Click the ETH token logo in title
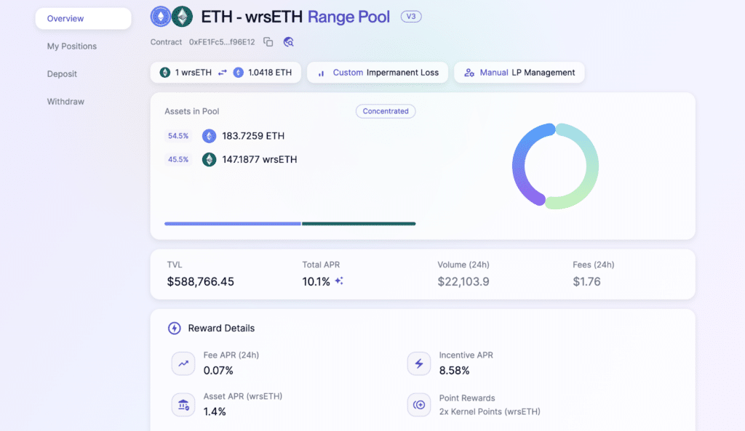The height and width of the screenshot is (431, 745). tap(161, 17)
